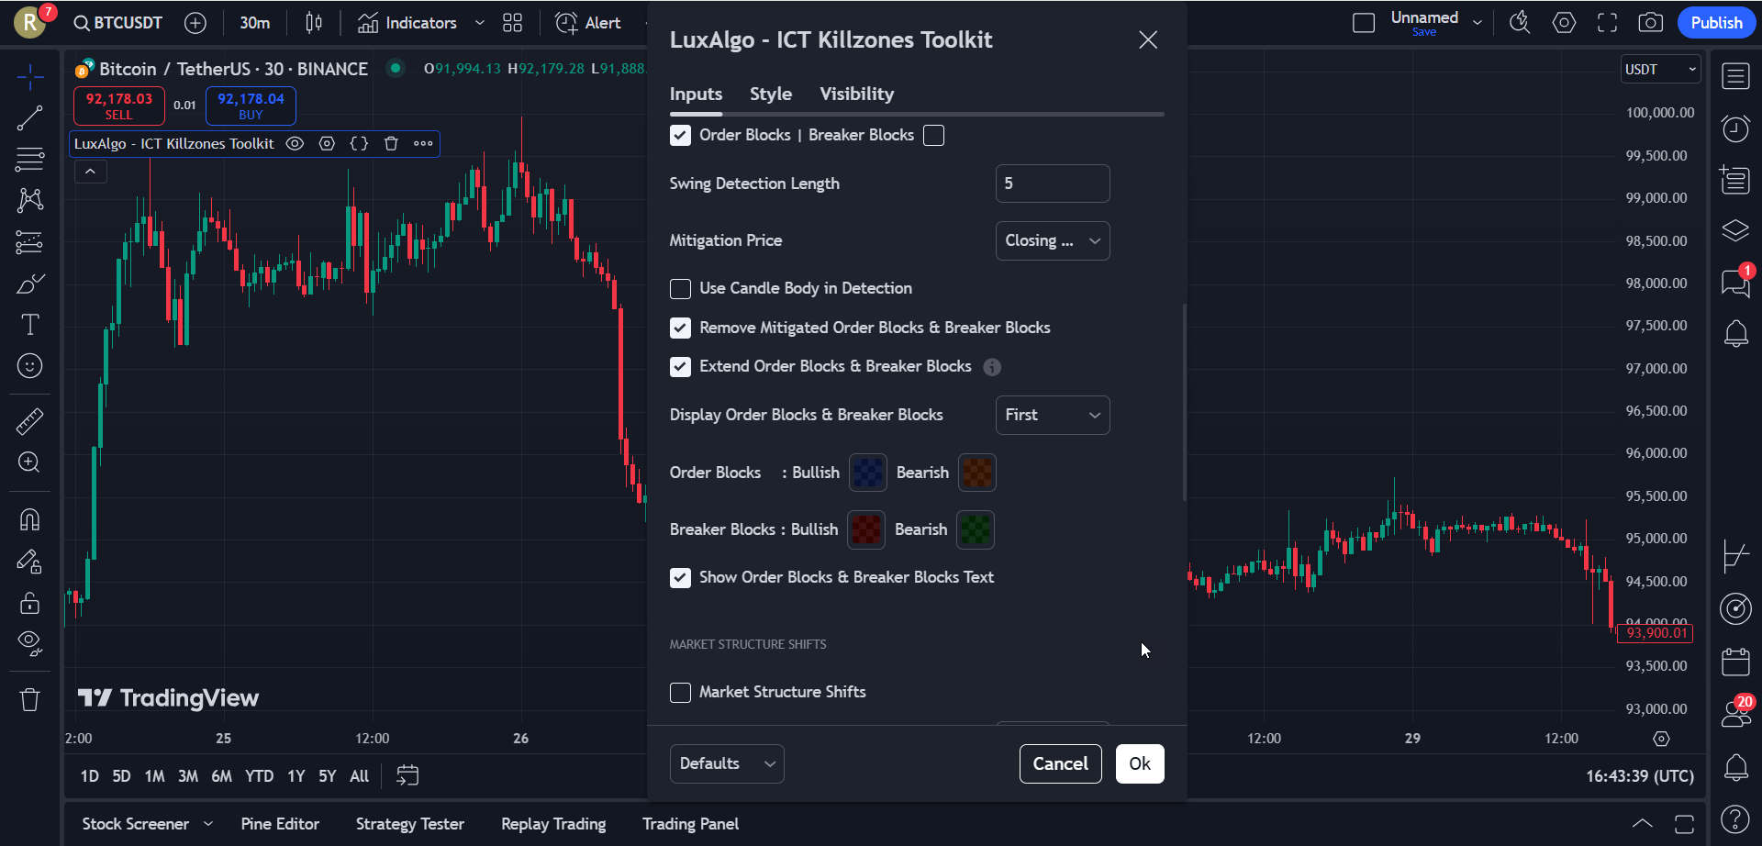The width and height of the screenshot is (1762, 846).
Task: Toggle indicator visibility eye in legend
Action: coord(295,143)
